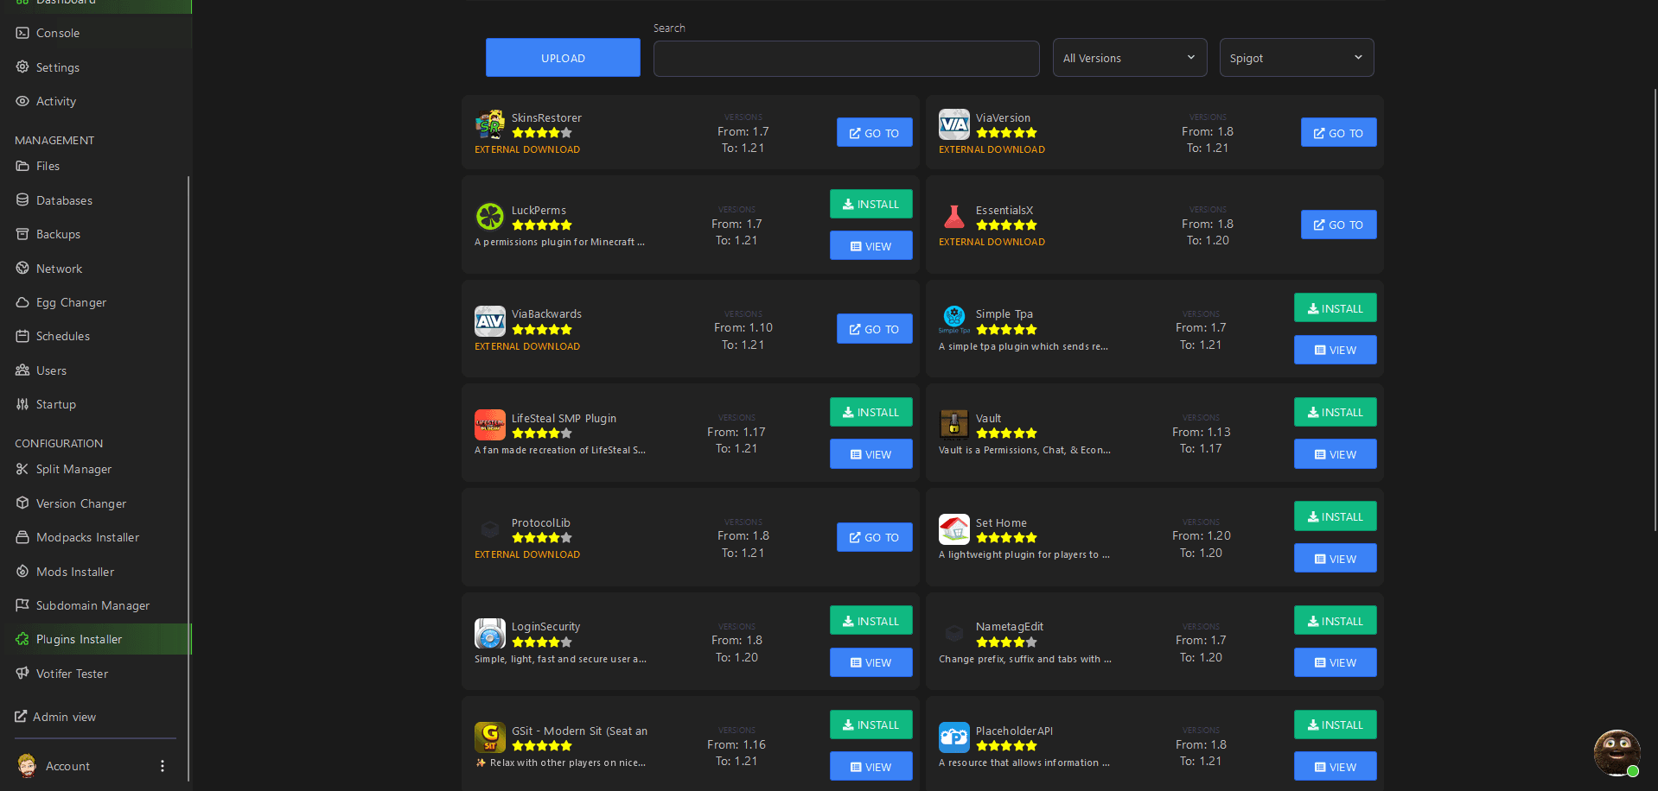Install the PlaceholderAPI plugin
This screenshot has width=1658, height=791.
1336,725
